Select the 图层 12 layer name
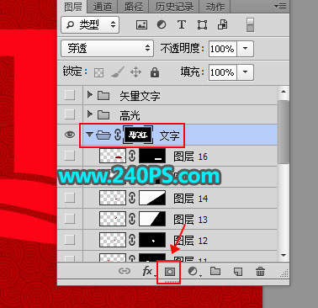Screen dimensions: 318x308 coord(190,241)
